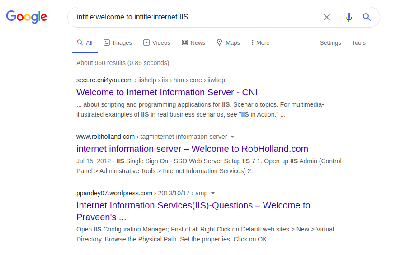Viewport: 400px width, 255px height.
Task: Open search Settings
Action: point(330,42)
